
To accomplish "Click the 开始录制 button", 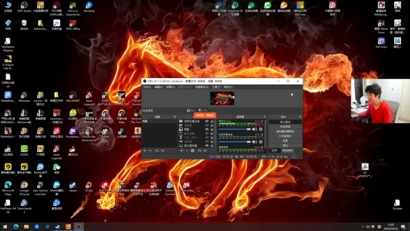I will coord(285,127).
